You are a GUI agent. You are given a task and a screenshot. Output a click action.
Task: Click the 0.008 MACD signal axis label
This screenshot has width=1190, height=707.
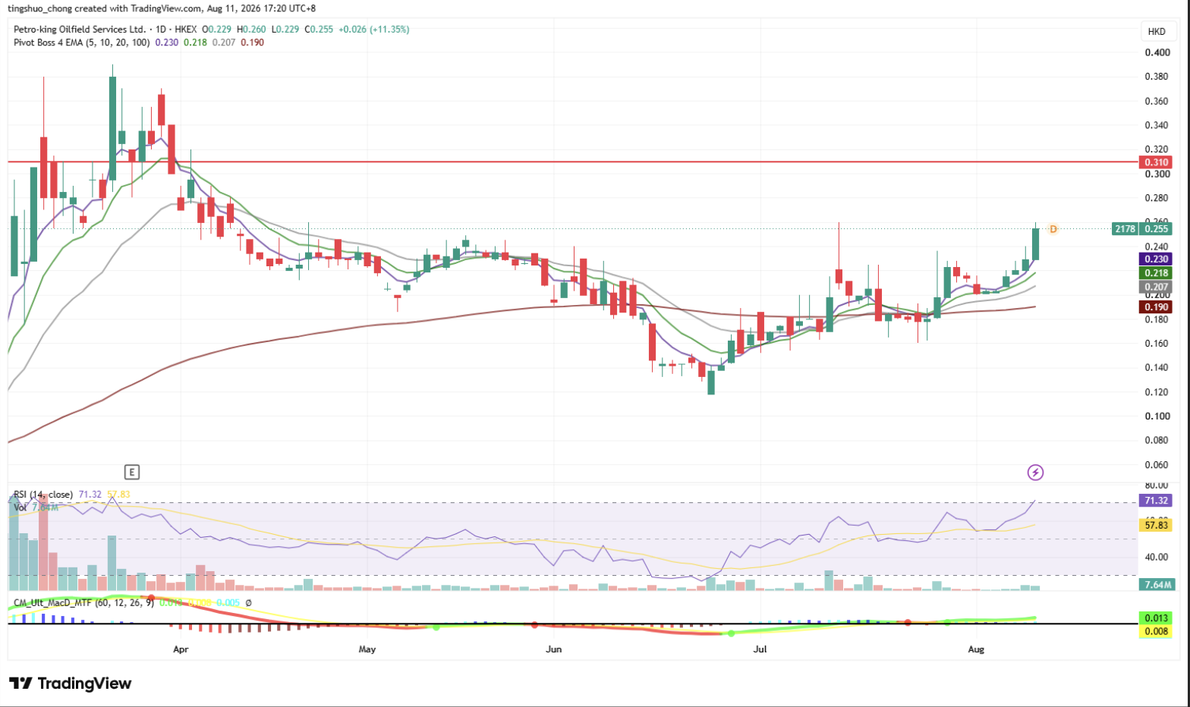[x=1157, y=631]
